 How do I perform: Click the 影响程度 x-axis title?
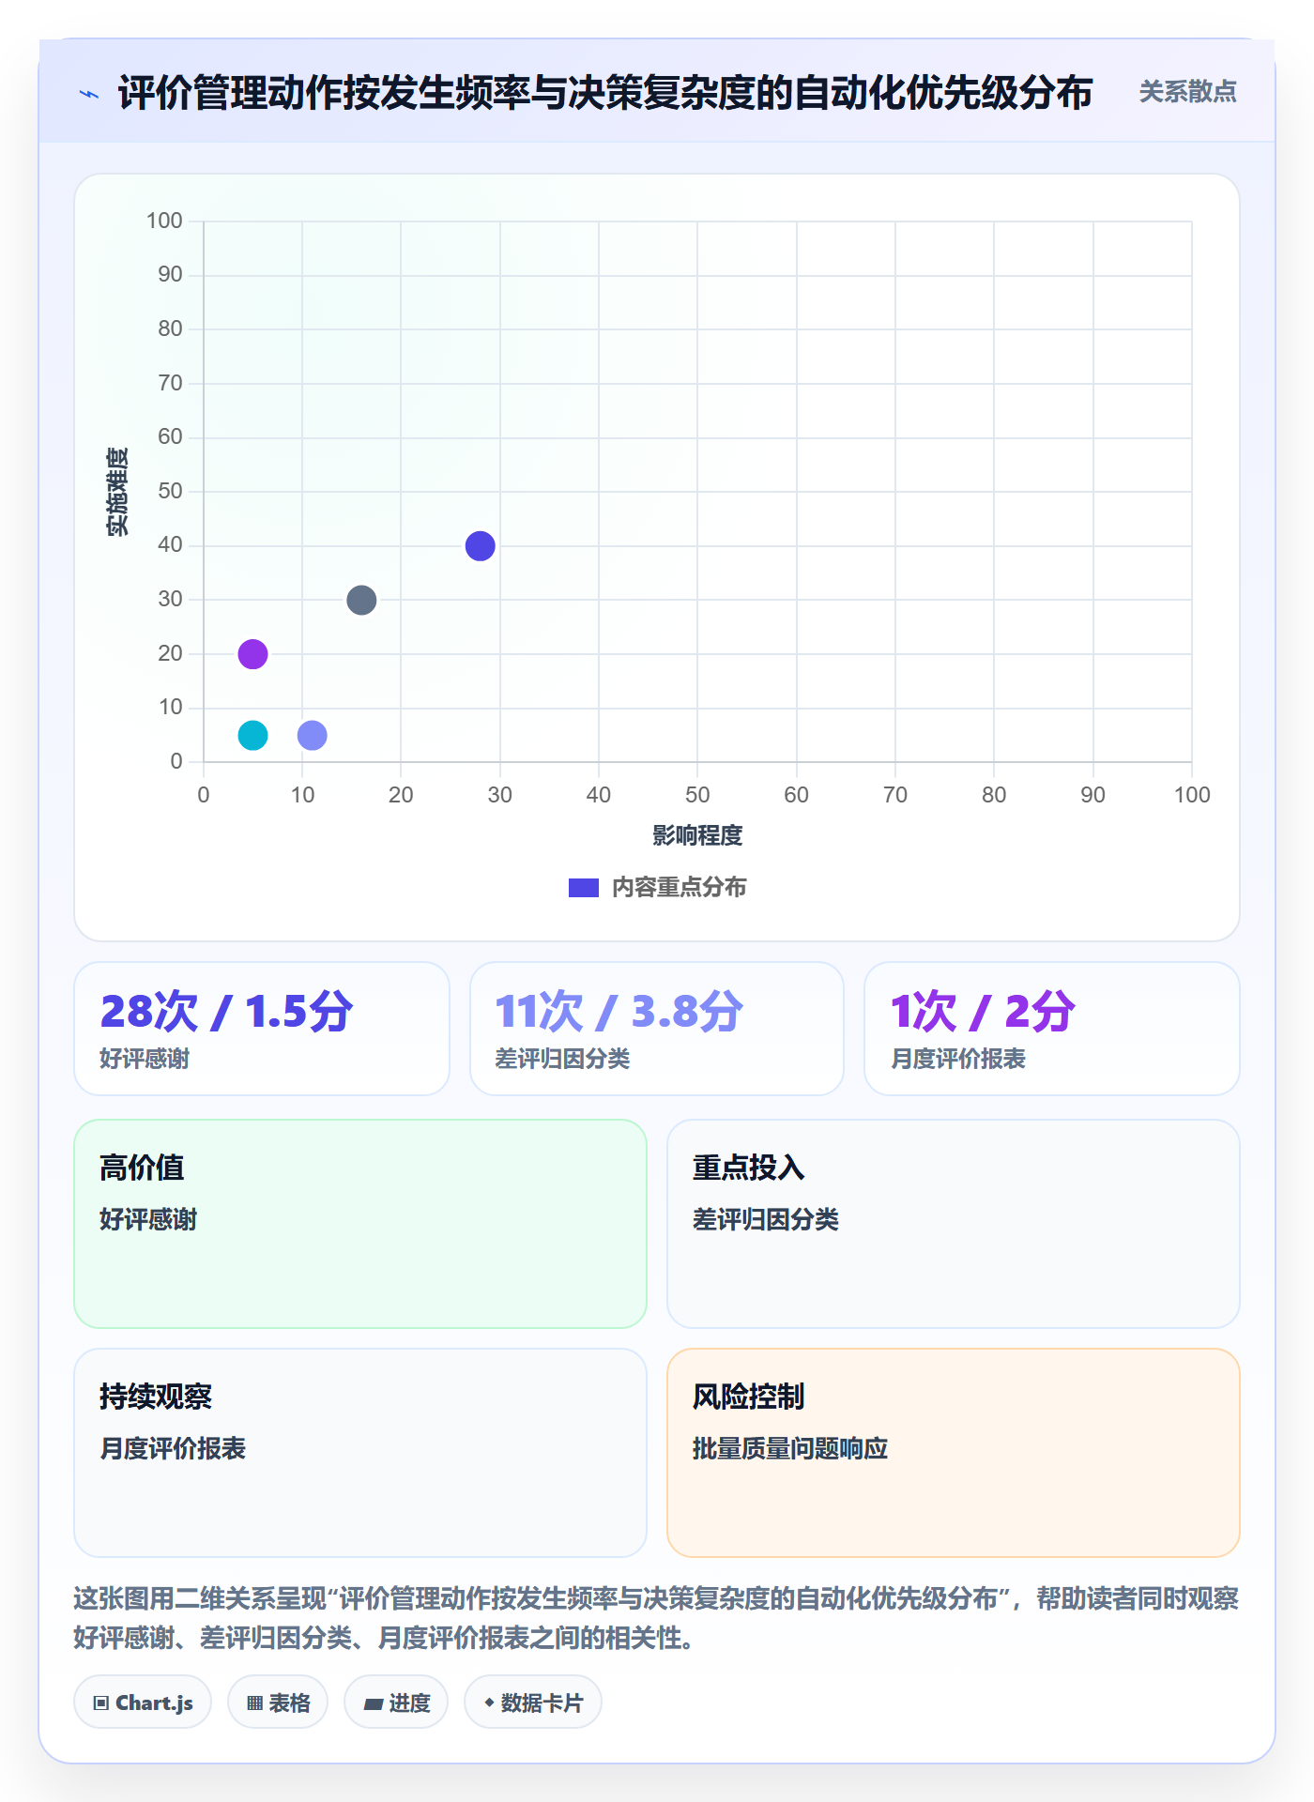coord(697,835)
